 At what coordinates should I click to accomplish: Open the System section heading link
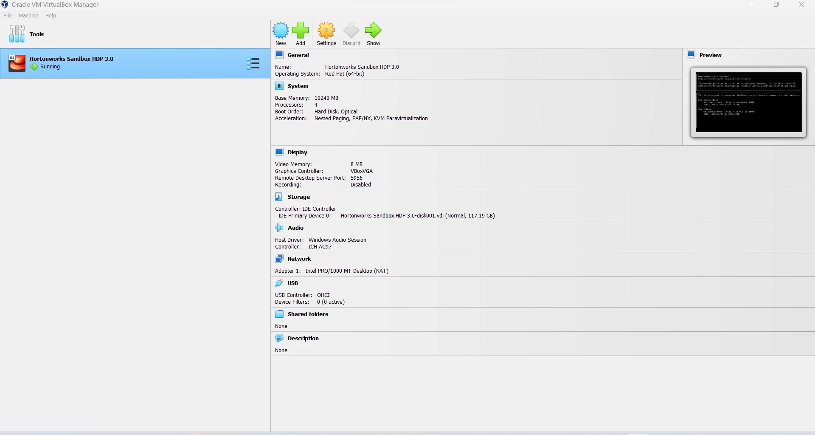[x=298, y=86]
